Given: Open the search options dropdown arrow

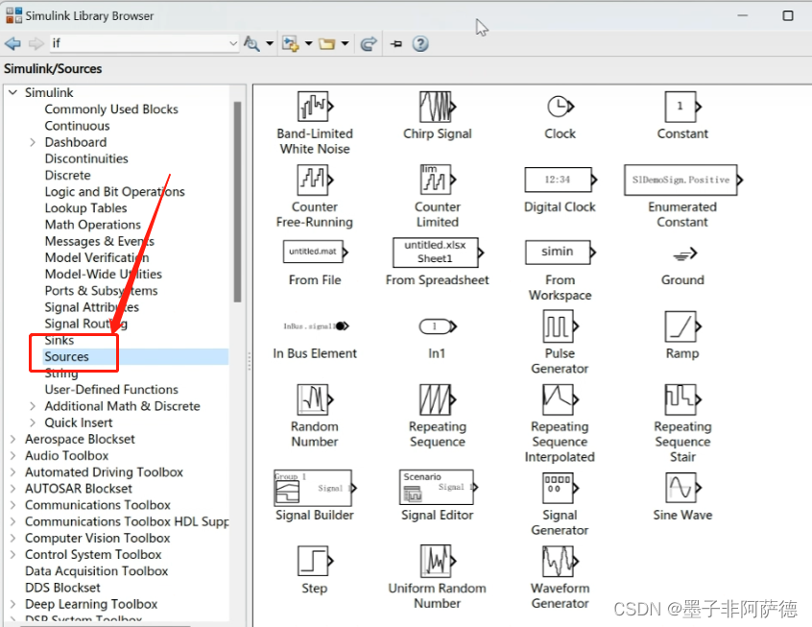Looking at the screenshot, I should tap(270, 43).
